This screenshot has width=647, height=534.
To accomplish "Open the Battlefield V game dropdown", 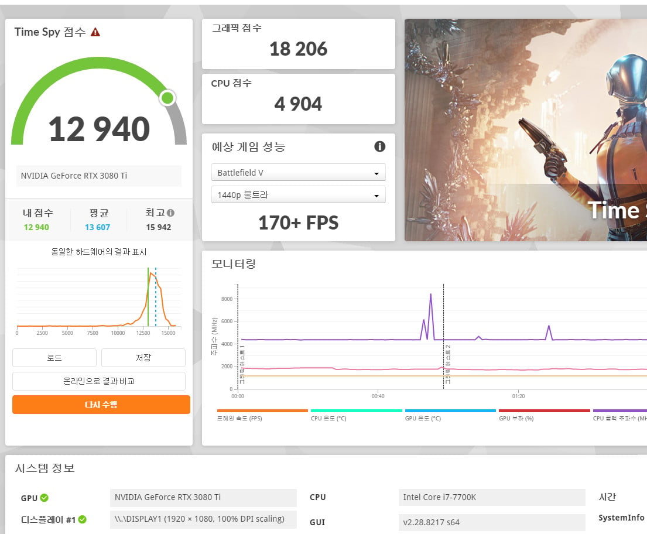I will 299,173.
